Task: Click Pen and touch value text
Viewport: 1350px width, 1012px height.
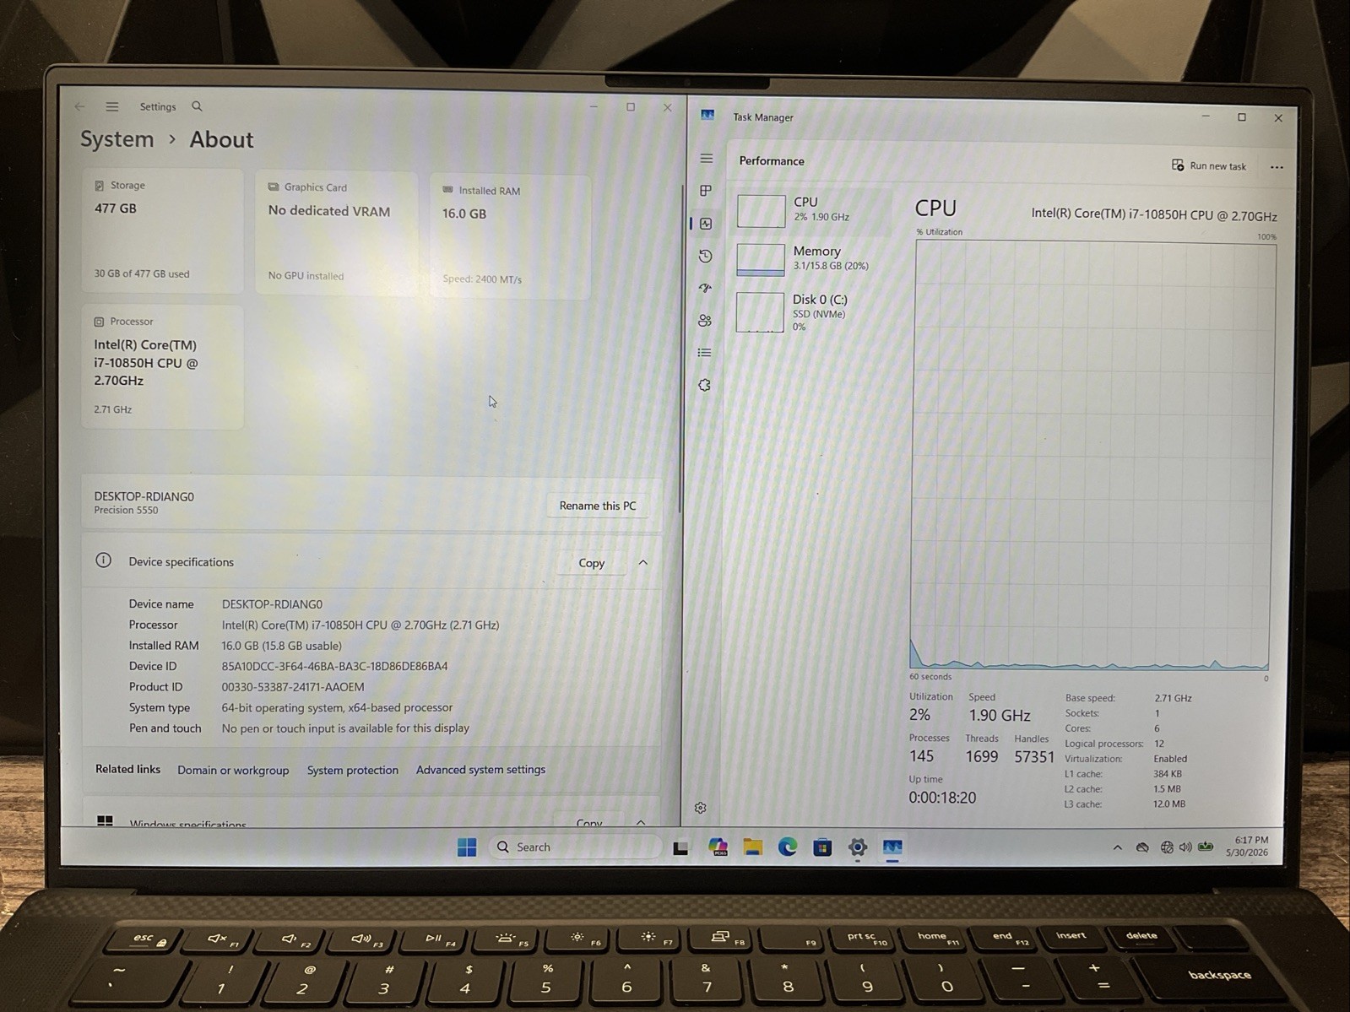Action: [345, 728]
